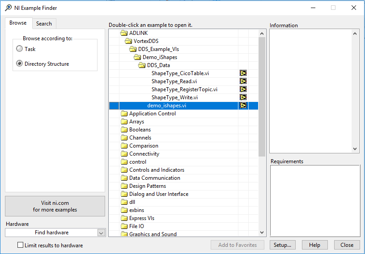Click the example list scrollbar thumb
This screenshot has height=254, width=365.
point(262,97)
